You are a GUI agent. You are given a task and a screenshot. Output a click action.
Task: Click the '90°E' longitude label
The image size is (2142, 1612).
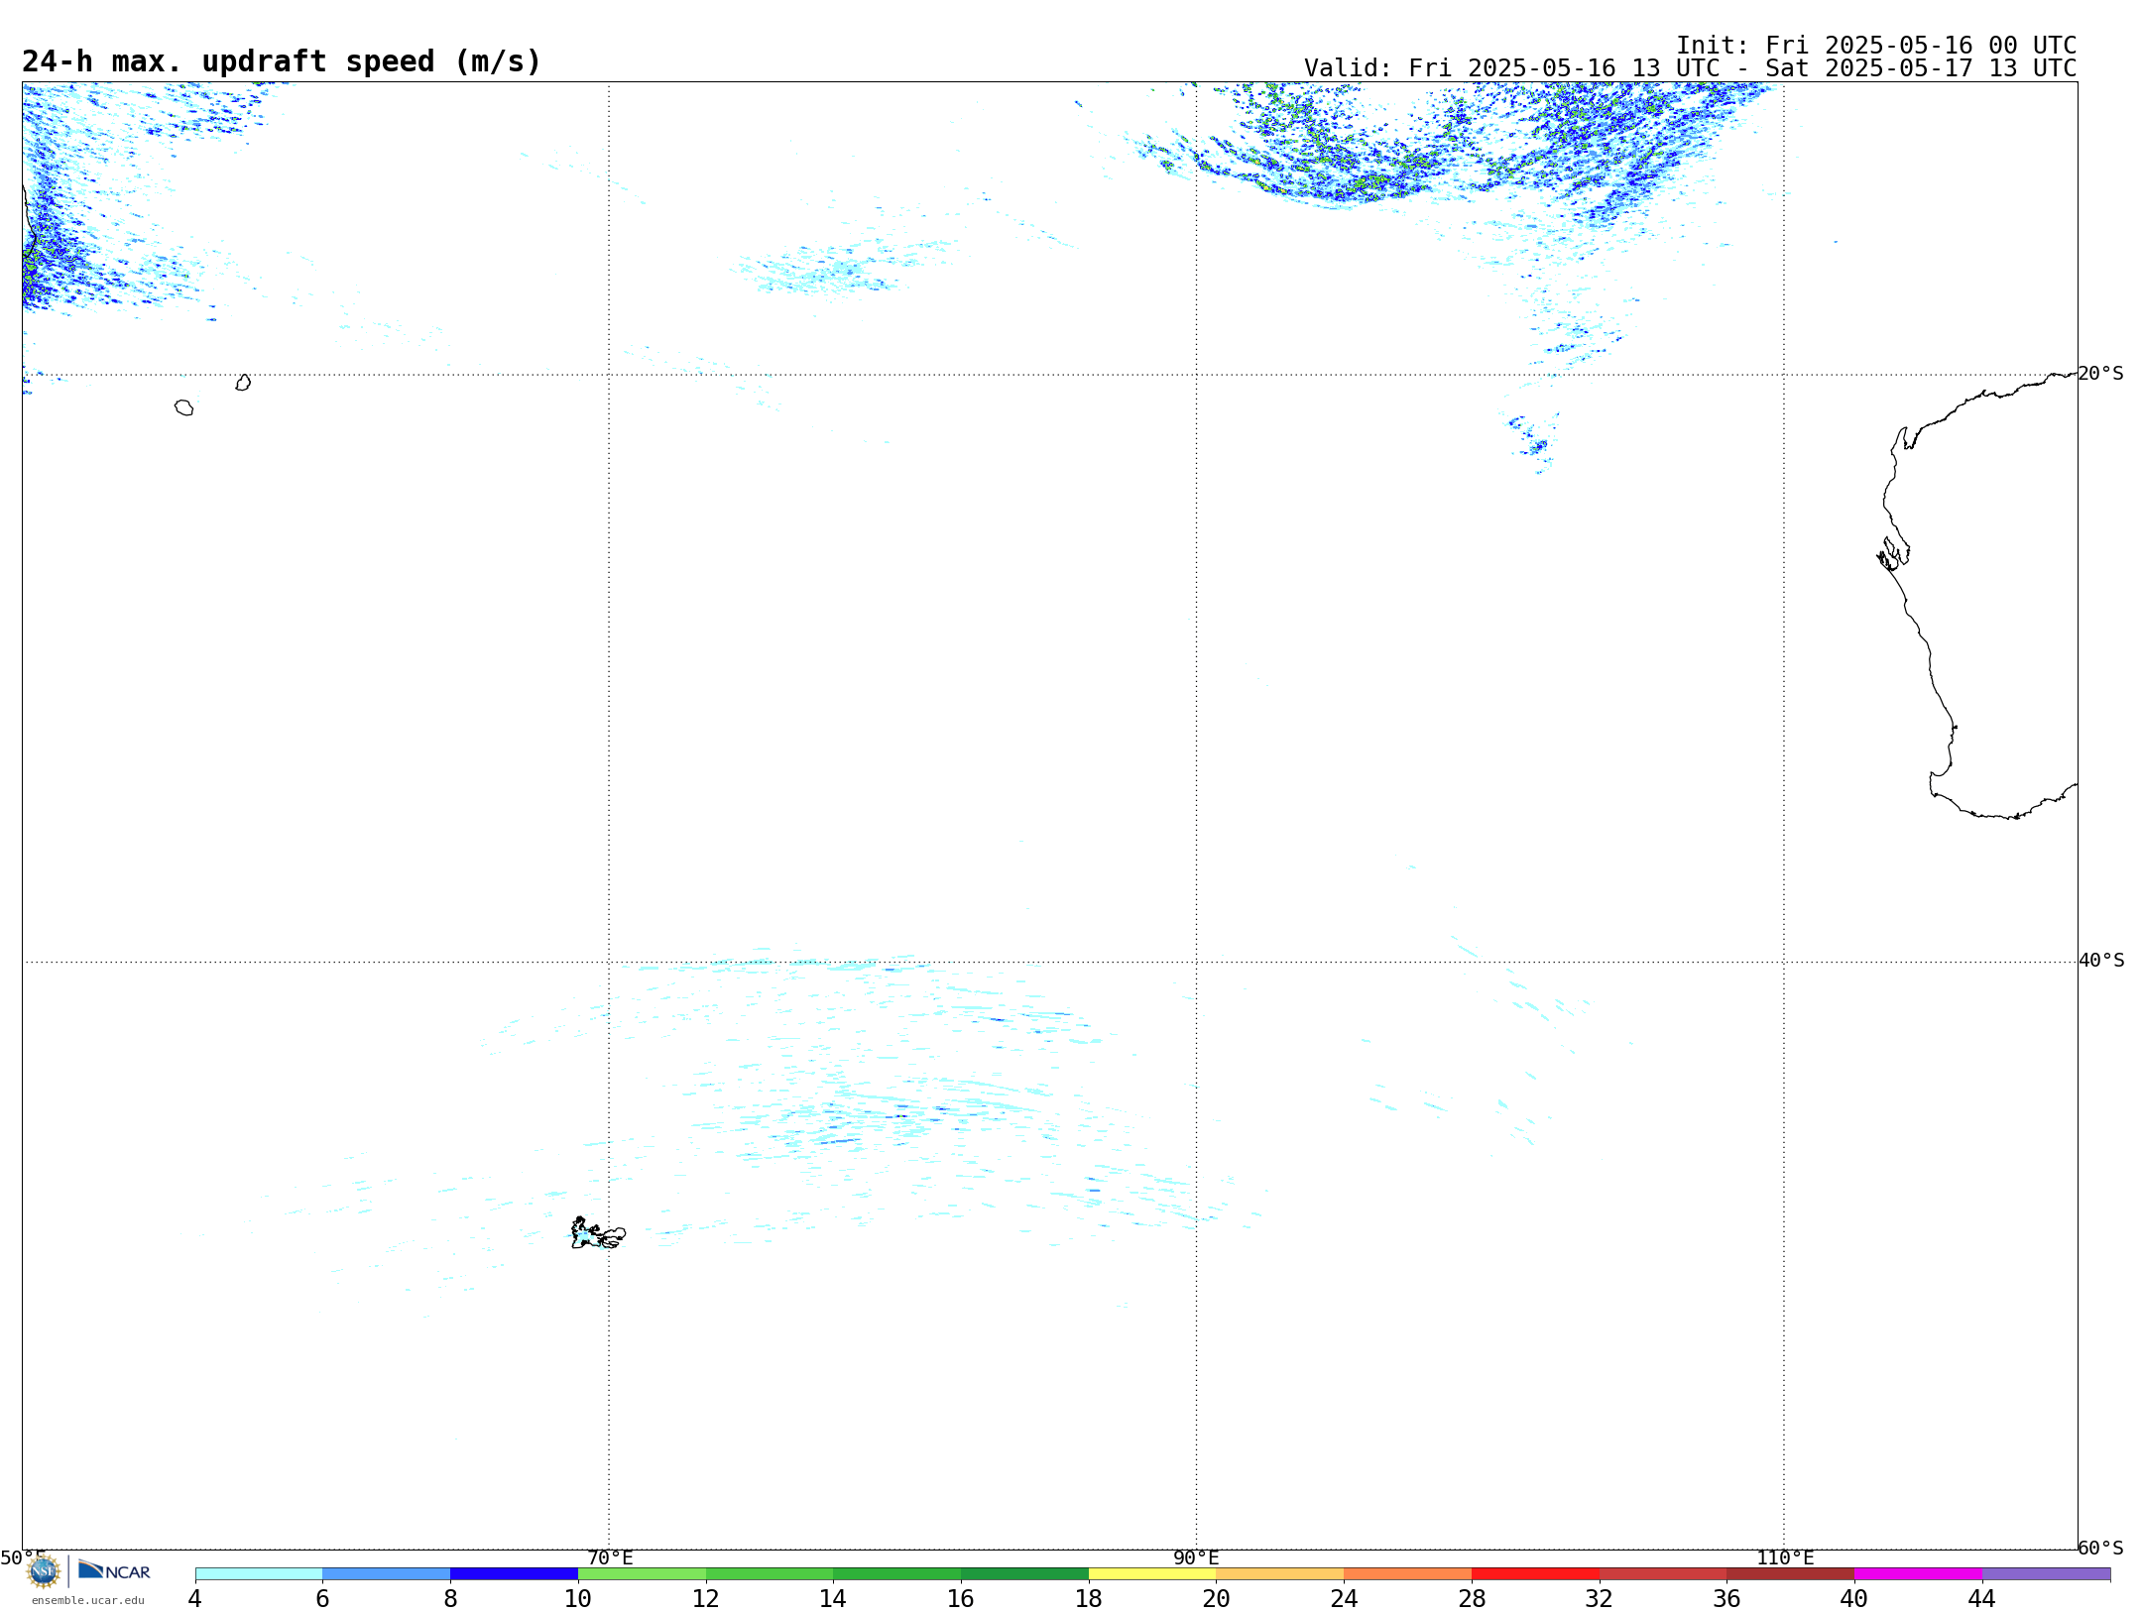[x=1196, y=1558]
